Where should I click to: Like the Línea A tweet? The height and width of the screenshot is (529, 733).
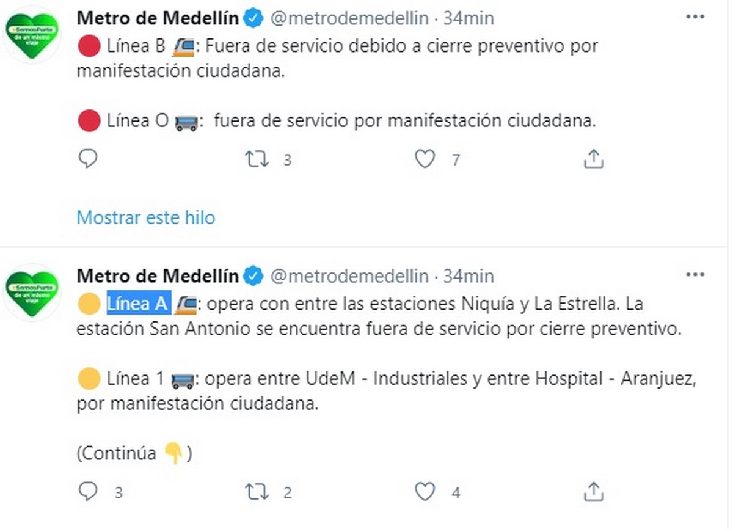click(425, 492)
